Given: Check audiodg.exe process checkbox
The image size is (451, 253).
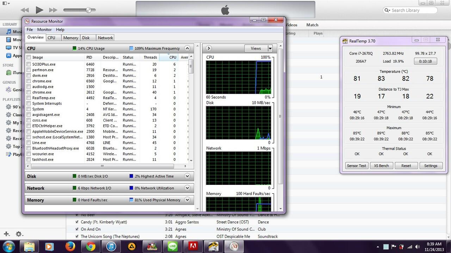Looking at the screenshot, I should click(x=29, y=87).
